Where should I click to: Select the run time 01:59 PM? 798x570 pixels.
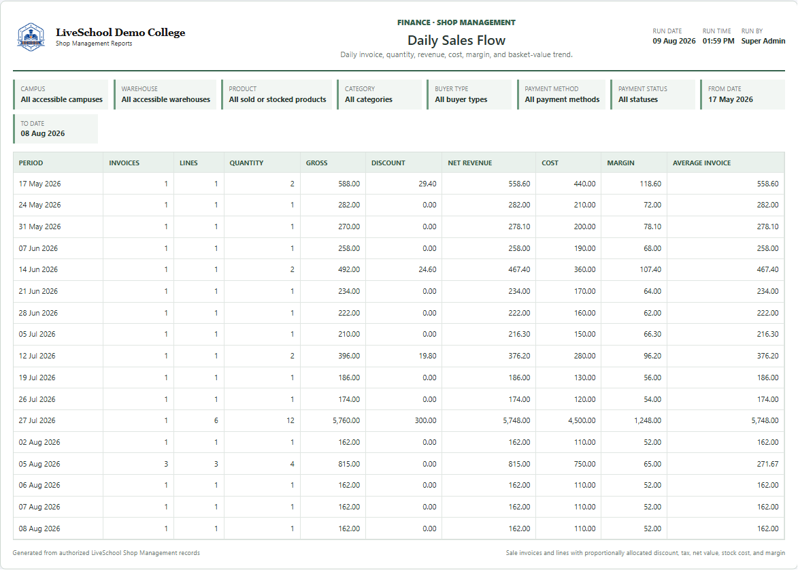click(x=718, y=41)
